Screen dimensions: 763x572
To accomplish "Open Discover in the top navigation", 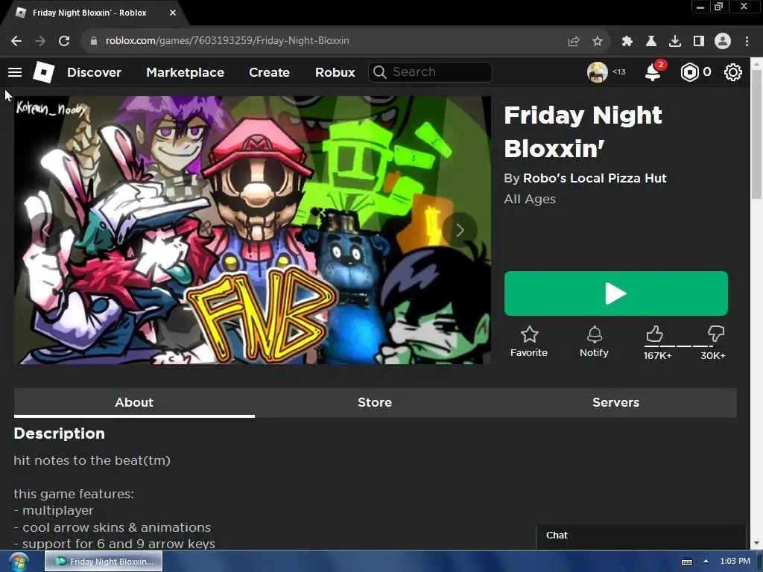I will pyautogui.click(x=95, y=72).
